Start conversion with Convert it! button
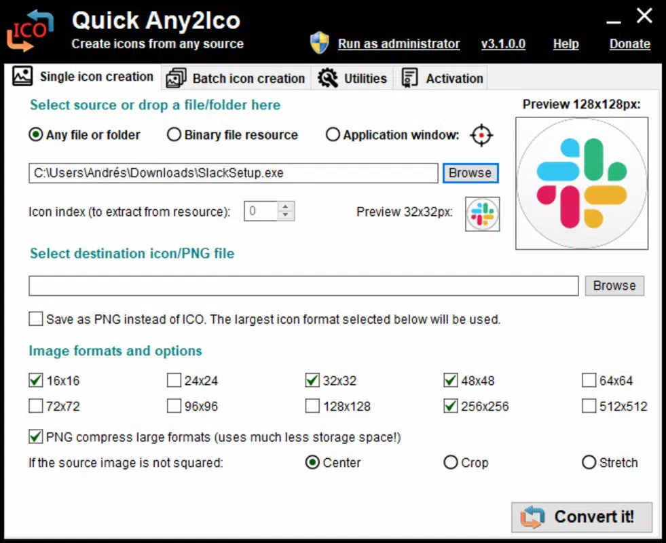666x543 pixels. (581, 517)
